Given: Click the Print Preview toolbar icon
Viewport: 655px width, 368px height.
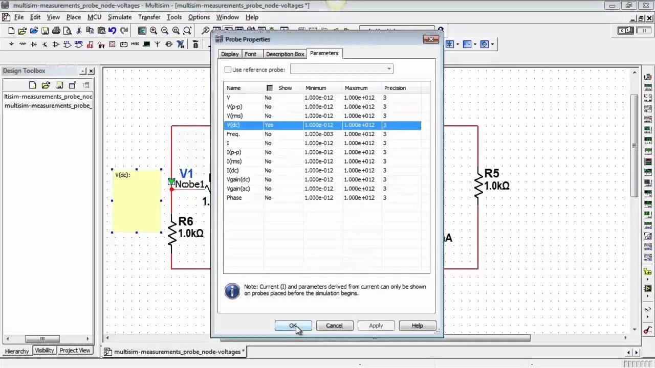Looking at the screenshot, I should (67, 31).
